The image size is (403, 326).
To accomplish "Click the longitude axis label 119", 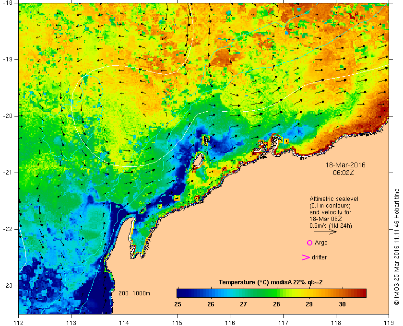I will [x=389, y=322].
